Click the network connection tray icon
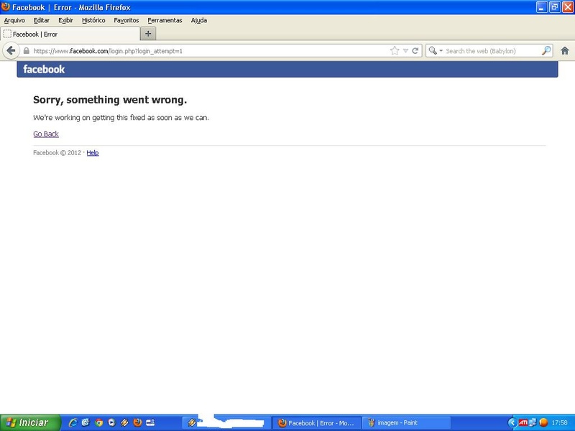The image size is (575, 431). [533, 423]
